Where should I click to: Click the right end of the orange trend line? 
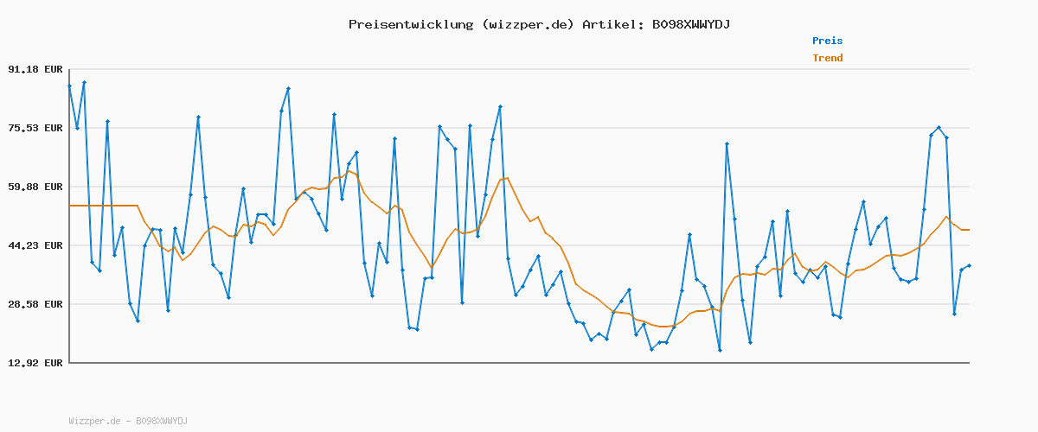[x=969, y=230]
